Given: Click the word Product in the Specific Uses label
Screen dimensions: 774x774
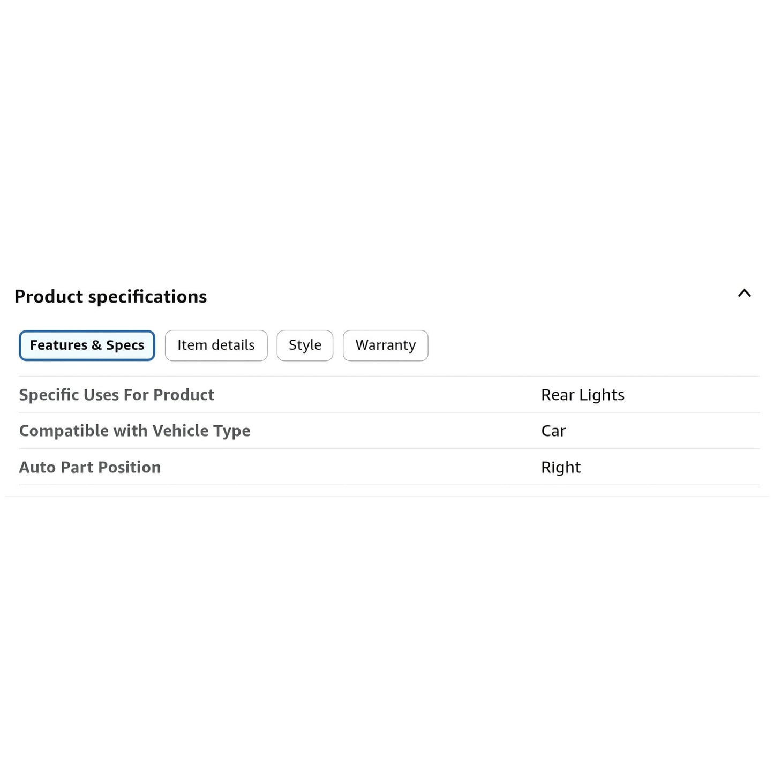Looking at the screenshot, I should (x=183, y=395).
